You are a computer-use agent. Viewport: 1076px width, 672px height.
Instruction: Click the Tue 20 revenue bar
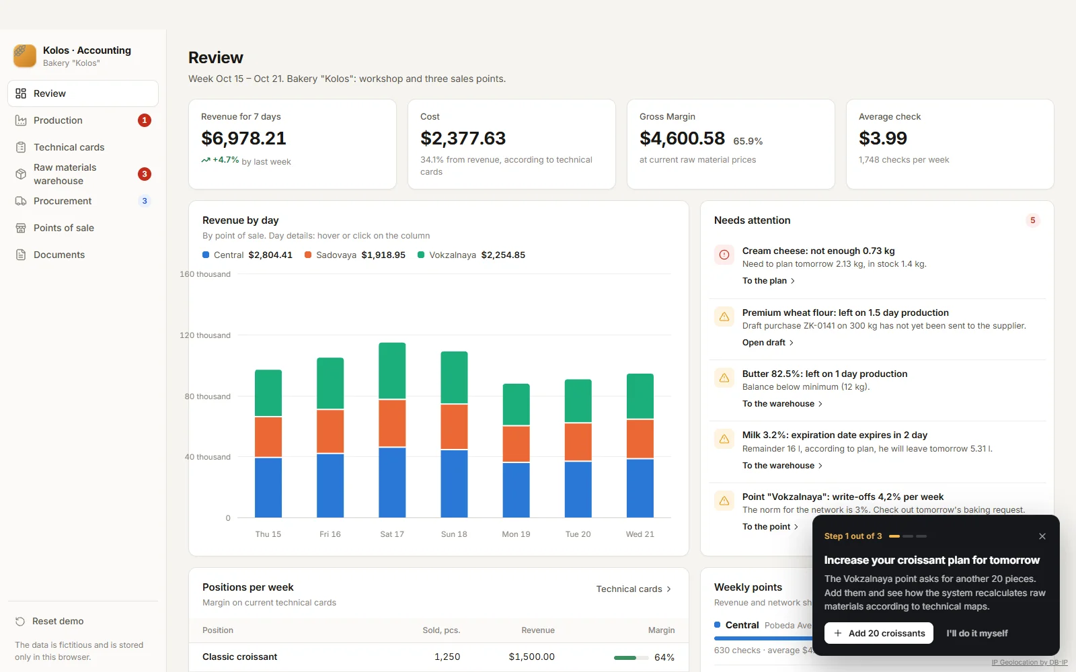click(x=578, y=448)
